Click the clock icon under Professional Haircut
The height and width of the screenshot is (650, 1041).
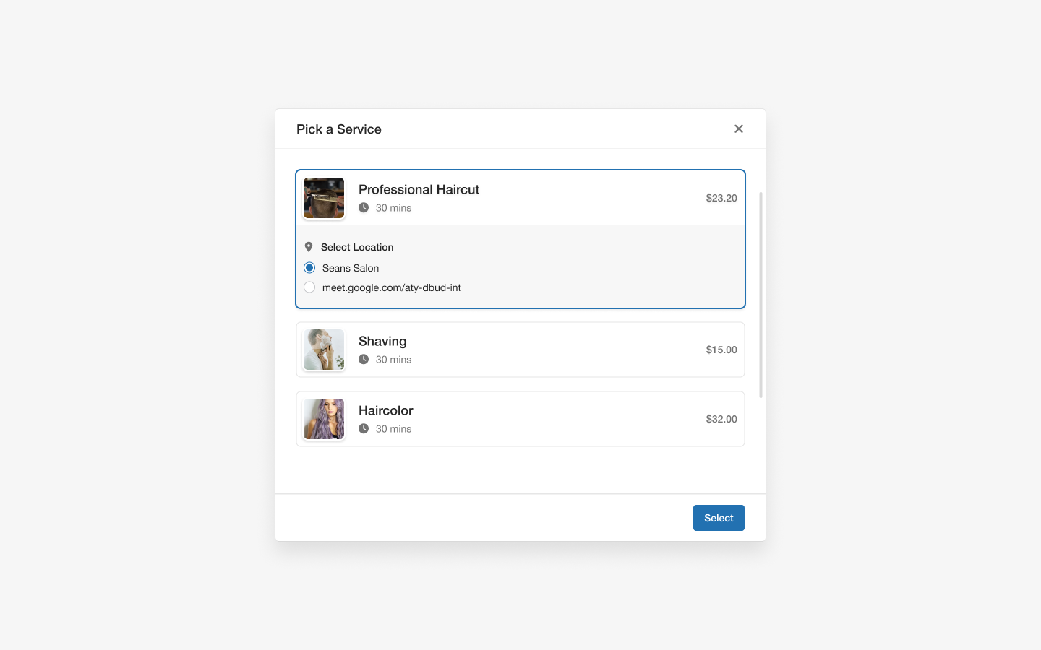[x=364, y=208]
